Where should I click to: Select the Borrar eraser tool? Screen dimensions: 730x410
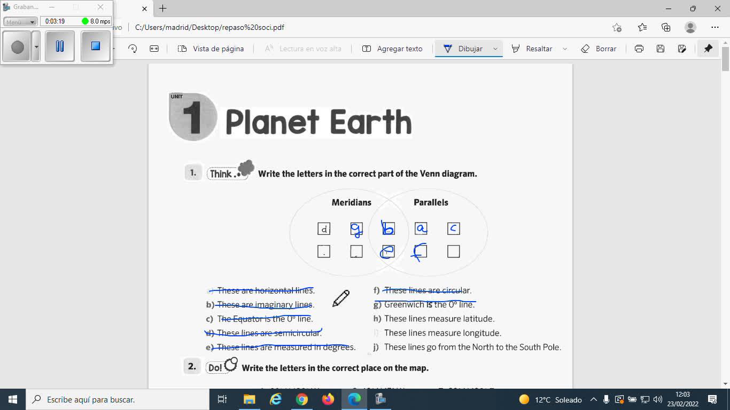599,49
